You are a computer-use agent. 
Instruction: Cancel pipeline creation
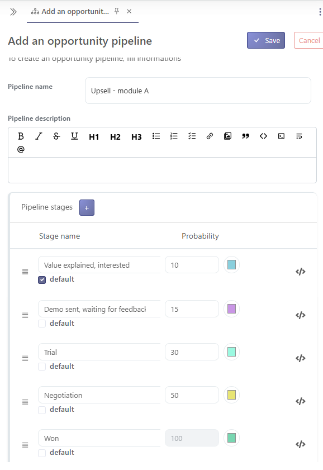309,40
